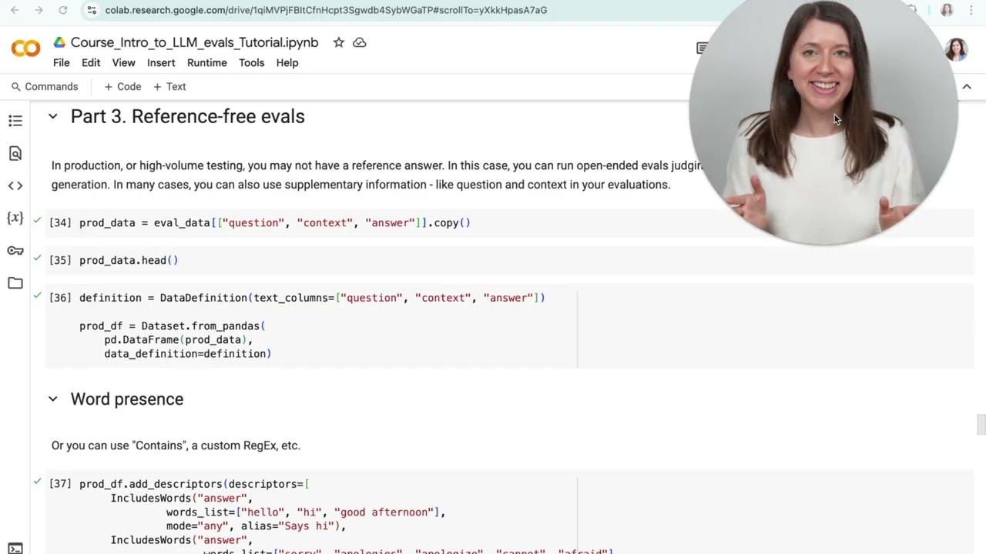Collapse the Word presence section
Image resolution: width=986 pixels, height=554 pixels.
tap(52, 399)
